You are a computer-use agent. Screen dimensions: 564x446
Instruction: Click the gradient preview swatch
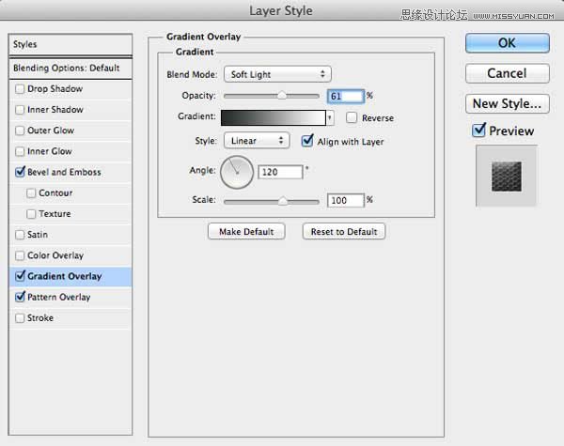pos(274,117)
